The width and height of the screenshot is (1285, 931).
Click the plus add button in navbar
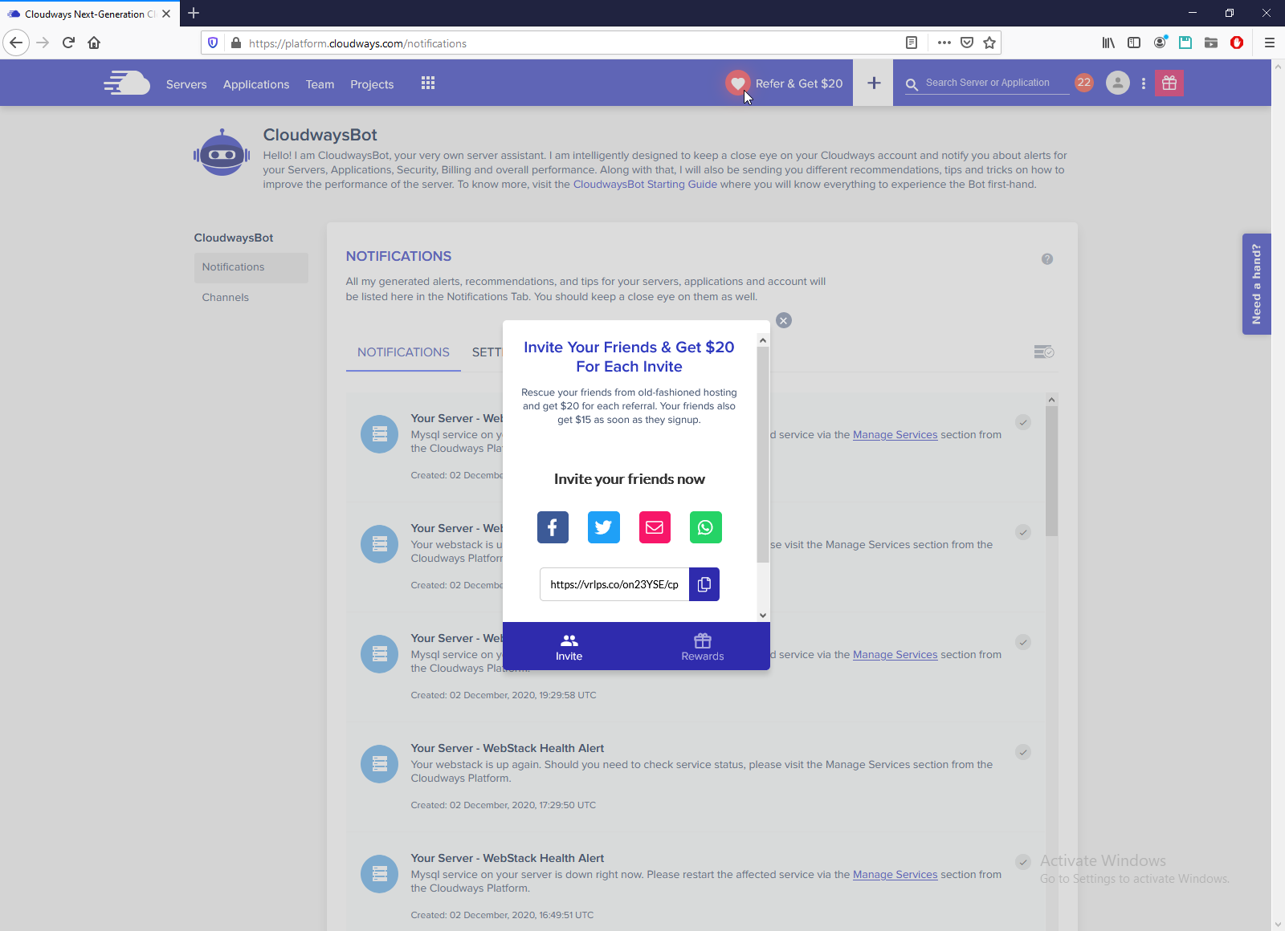point(874,83)
